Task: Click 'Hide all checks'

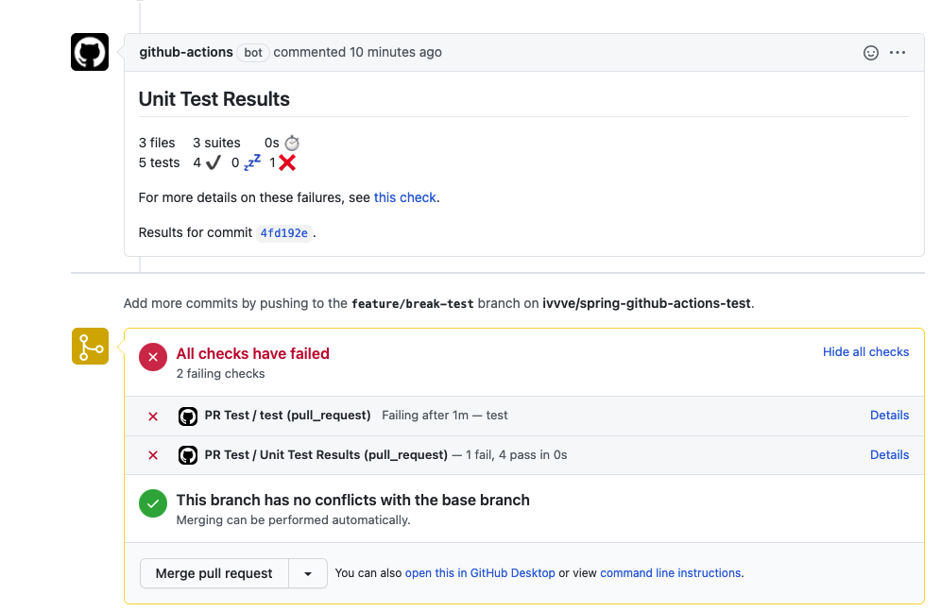Action: pos(865,351)
